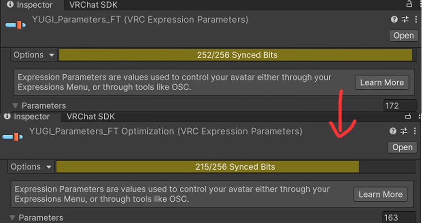Collapse the upper Parameters foldout
The image size is (422, 223).
pyautogui.click(x=15, y=106)
